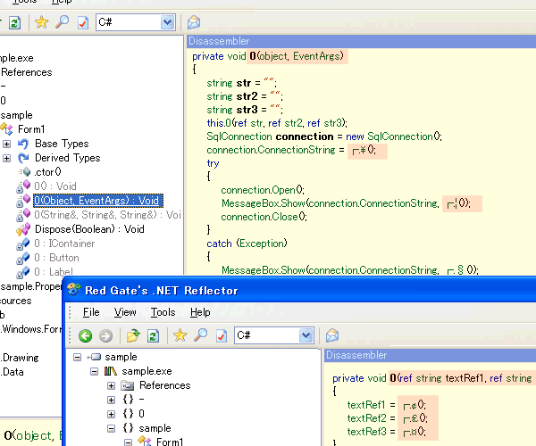
Task: Click .Drawing assembly entry in back window
Action: 20,358
